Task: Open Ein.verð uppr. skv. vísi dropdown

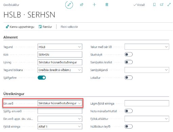Action: tap(60, 119)
